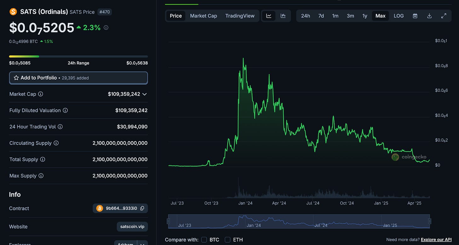Open the price info tooltip icon beside 2.3%
This screenshot has width=459, height=245.
click(x=106, y=28)
